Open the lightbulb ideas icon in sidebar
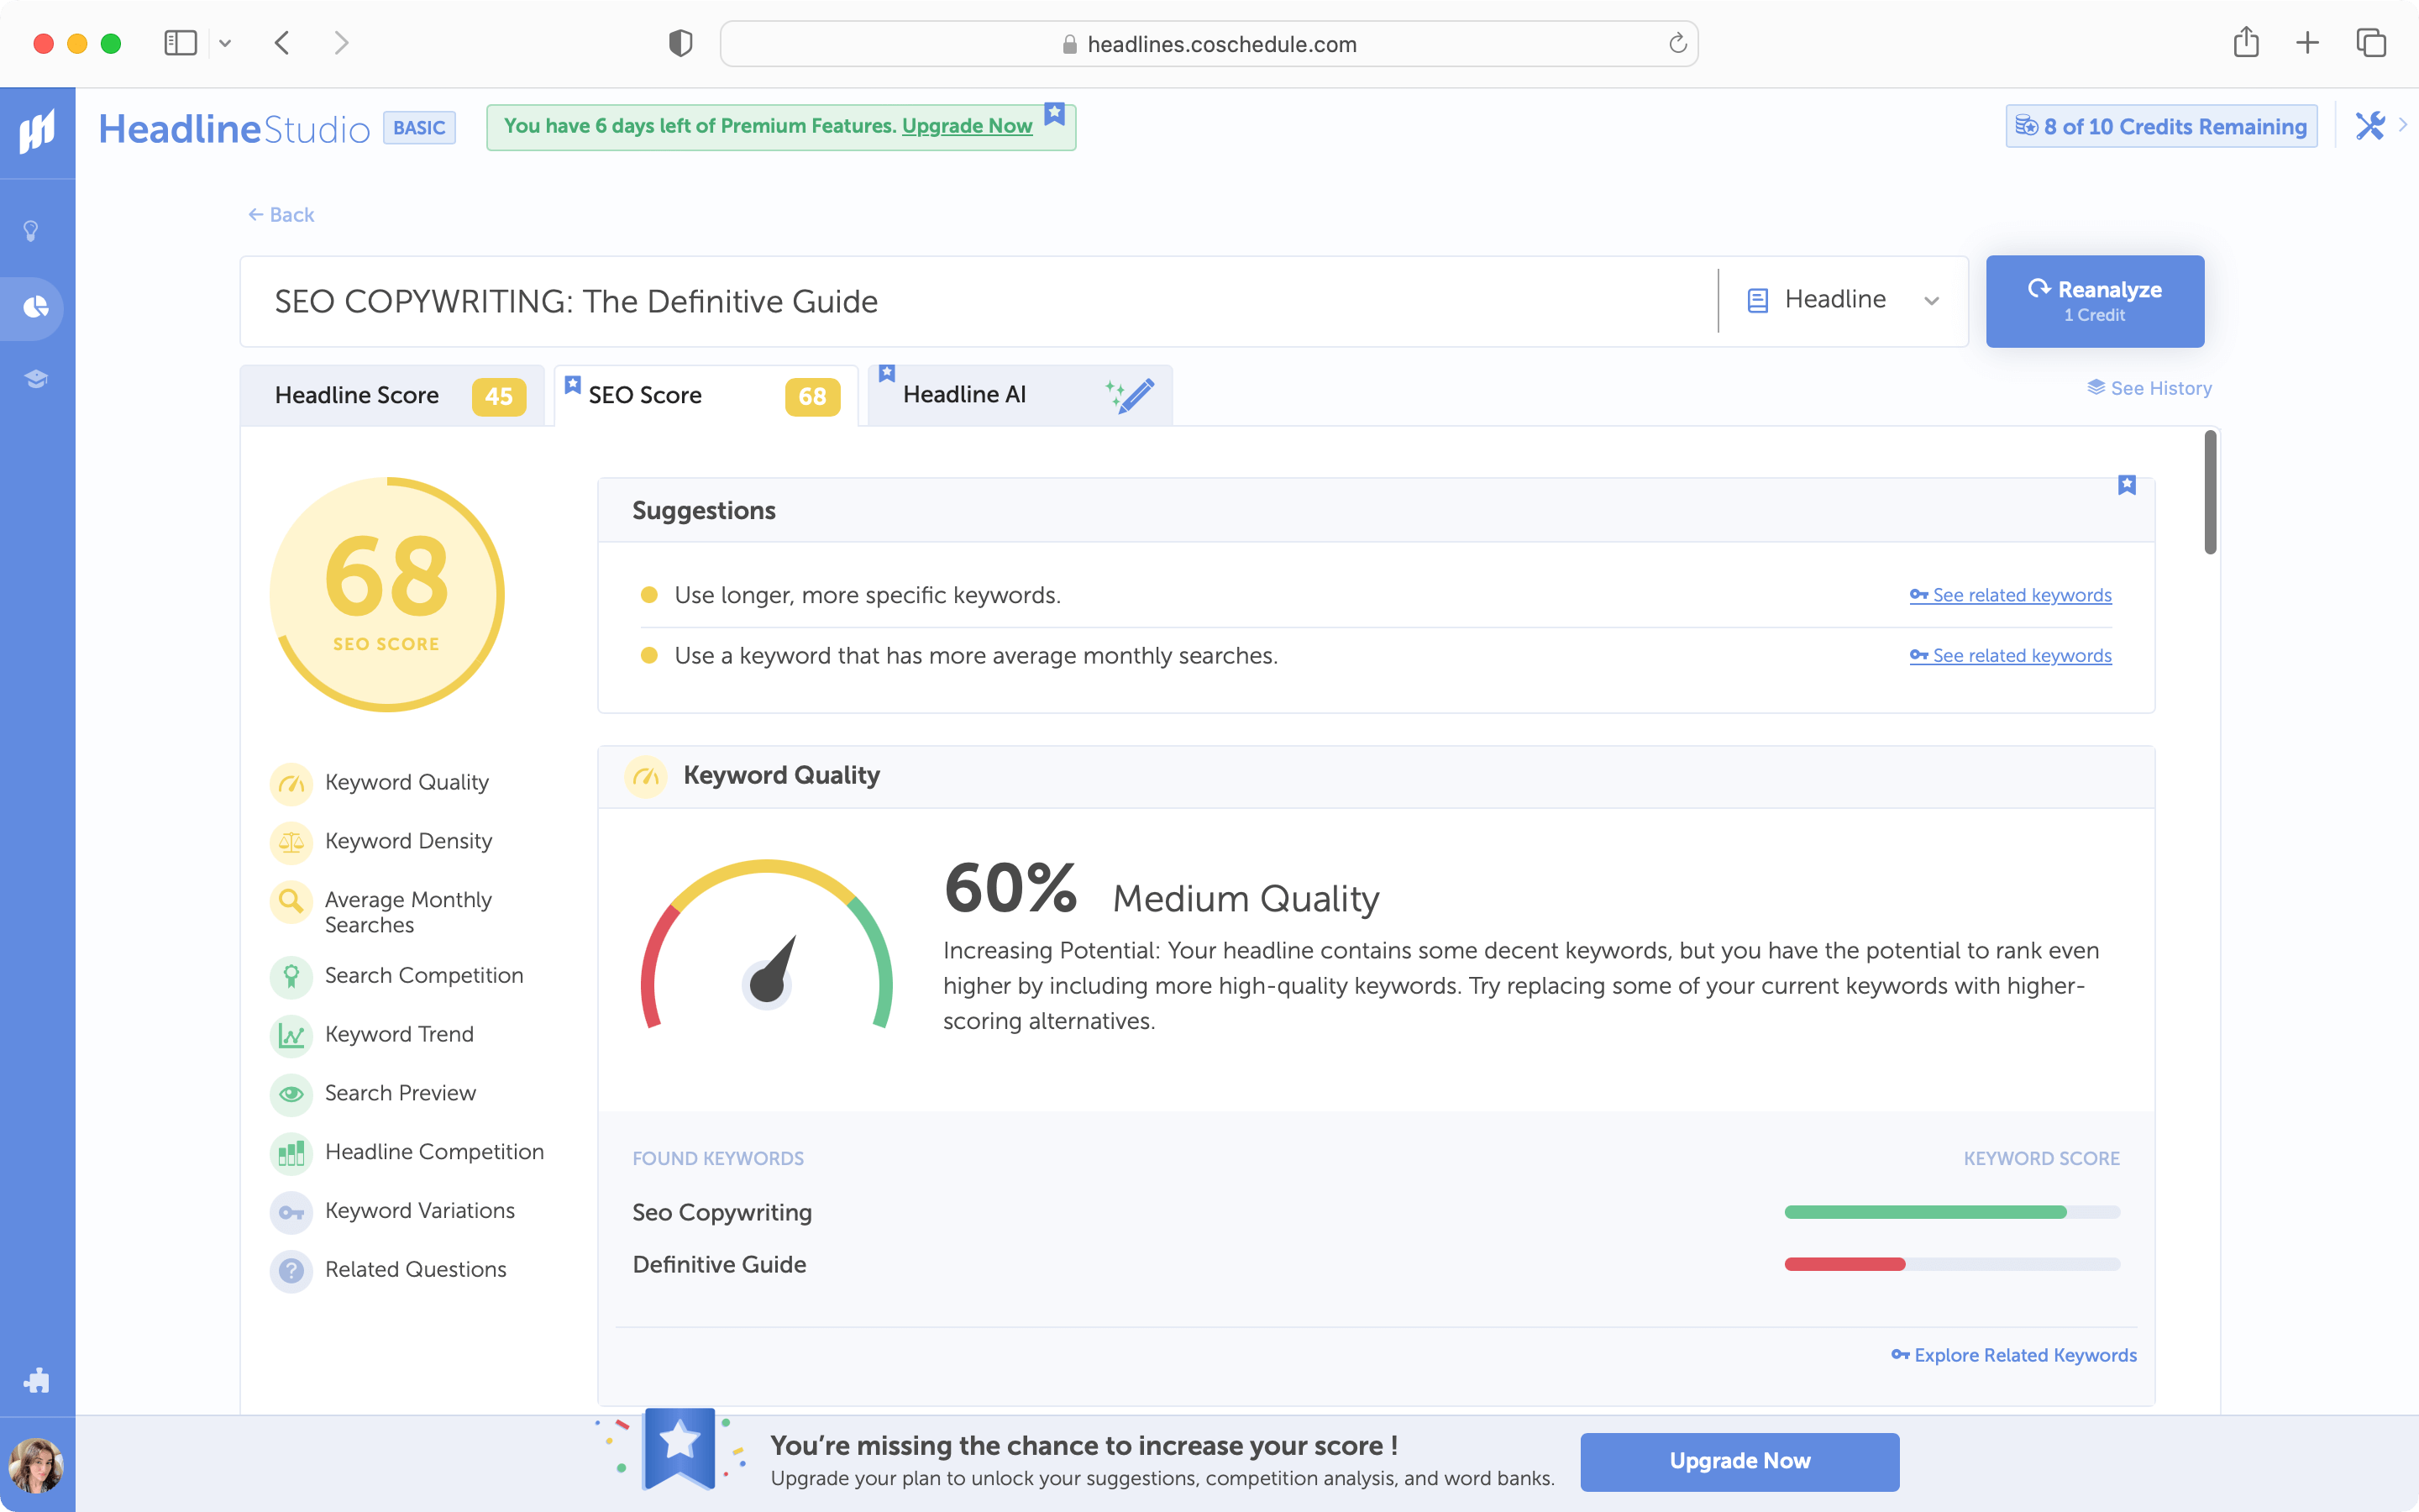Screen dimensions: 2419x1512 (x=32, y=231)
